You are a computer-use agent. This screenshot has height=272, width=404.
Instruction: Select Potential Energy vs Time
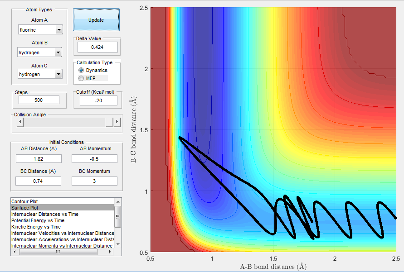(63, 220)
